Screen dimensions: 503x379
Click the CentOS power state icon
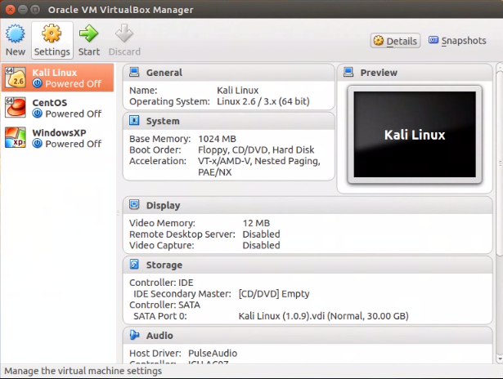[37, 114]
